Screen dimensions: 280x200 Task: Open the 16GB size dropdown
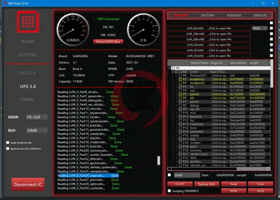[260, 28]
